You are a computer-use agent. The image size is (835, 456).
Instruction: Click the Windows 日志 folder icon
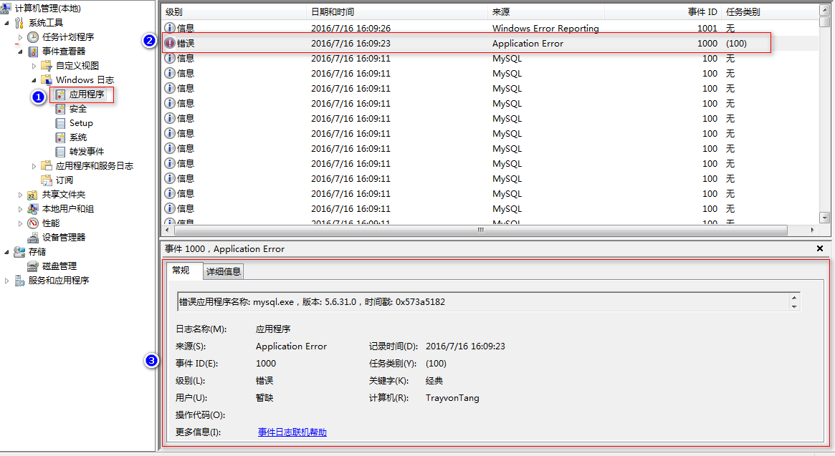[47, 79]
